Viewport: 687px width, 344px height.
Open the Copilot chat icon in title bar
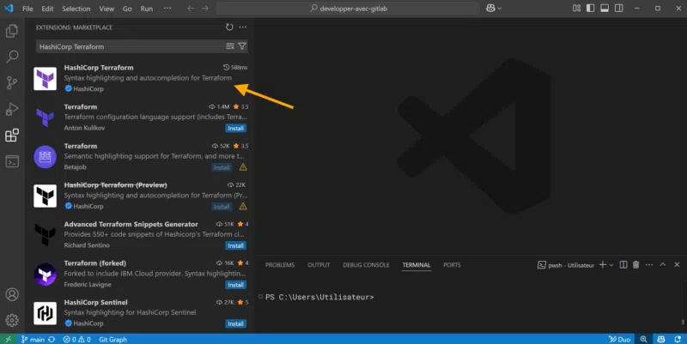coord(490,9)
